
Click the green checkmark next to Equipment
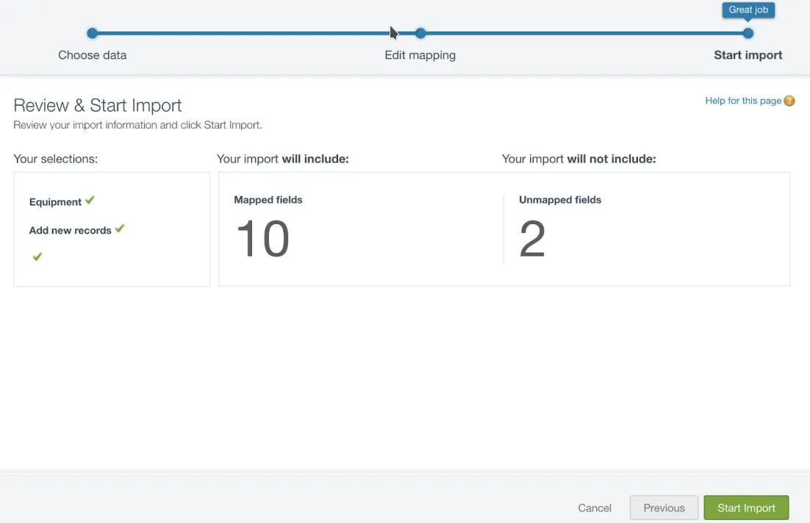[90, 200]
